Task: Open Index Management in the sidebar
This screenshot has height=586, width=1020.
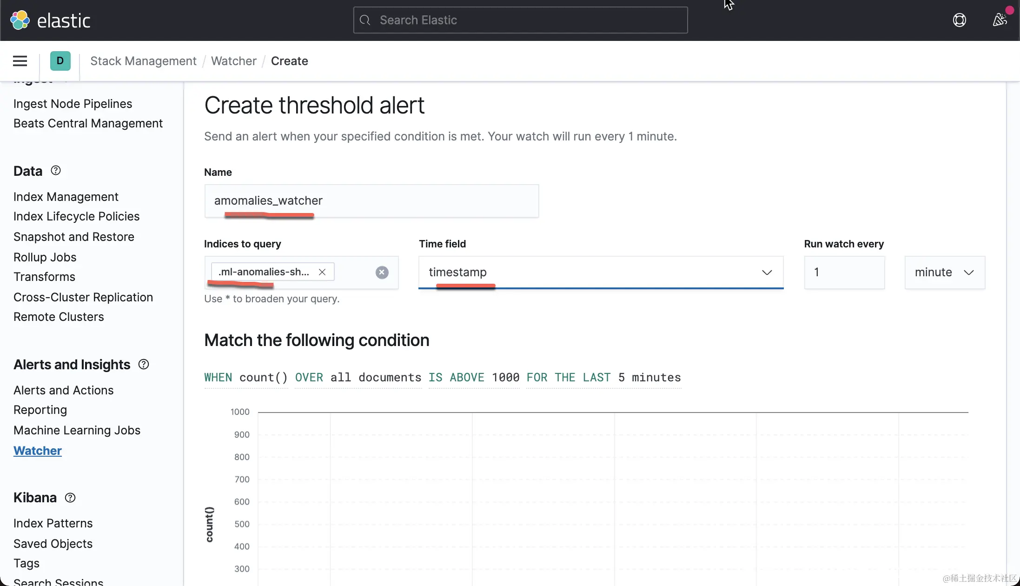Action: coord(66,197)
